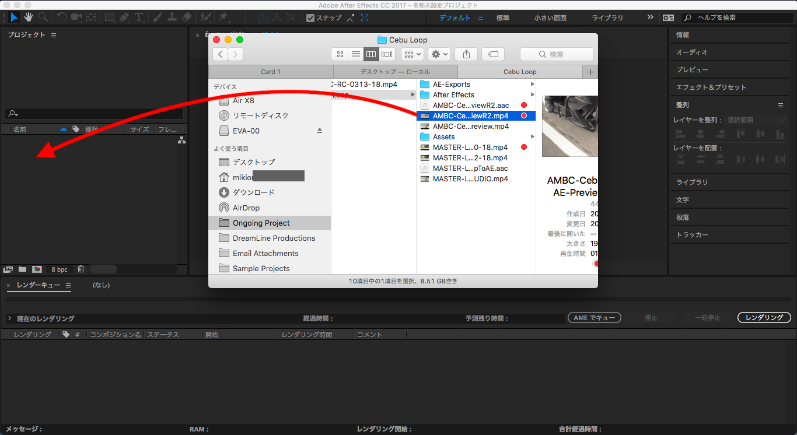Click the レンダリング button

click(764, 318)
